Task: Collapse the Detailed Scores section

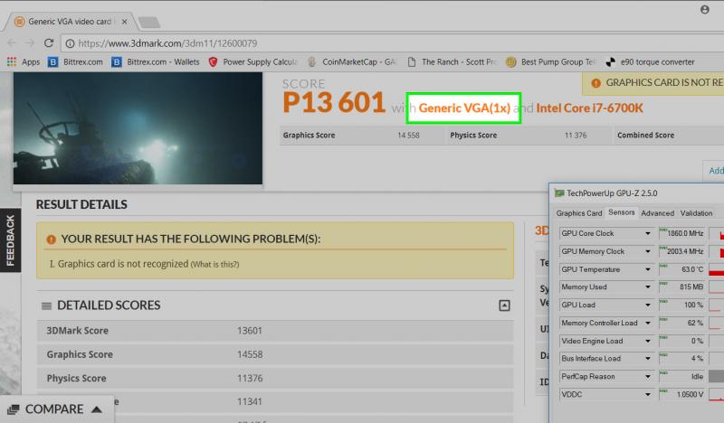Action: click(x=504, y=305)
